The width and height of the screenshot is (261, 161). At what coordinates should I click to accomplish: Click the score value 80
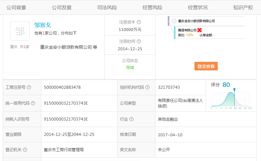coord(226,85)
